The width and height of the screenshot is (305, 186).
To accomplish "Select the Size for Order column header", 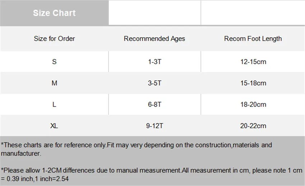I will tap(54, 38).
